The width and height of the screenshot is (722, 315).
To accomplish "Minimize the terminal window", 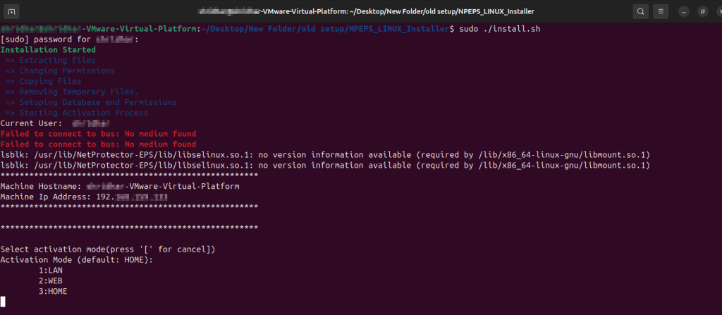I will [683, 11].
